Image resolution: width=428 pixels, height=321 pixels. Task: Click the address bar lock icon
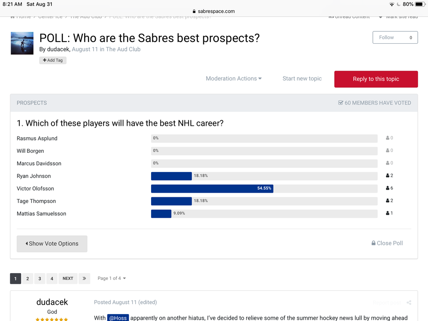pyautogui.click(x=194, y=11)
